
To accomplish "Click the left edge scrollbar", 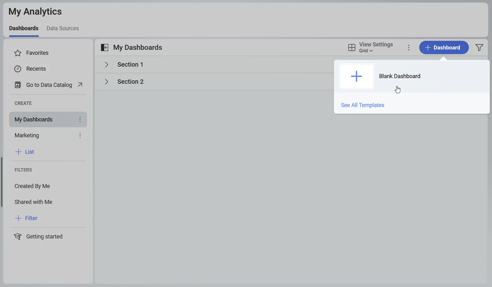I will pyautogui.click(x=2, y=182).
